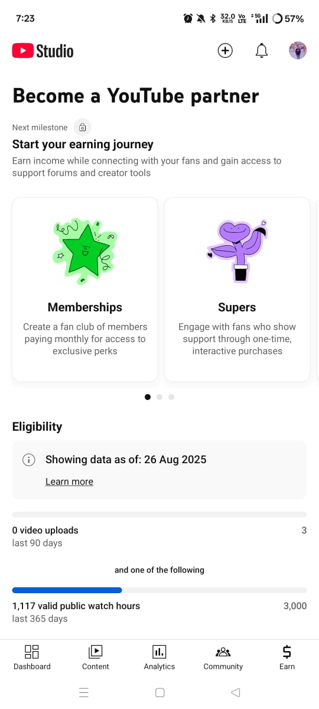Go to the Community tab
This screenshot has height=709, width=319.
pyautogui.click(x=223, y=658)
